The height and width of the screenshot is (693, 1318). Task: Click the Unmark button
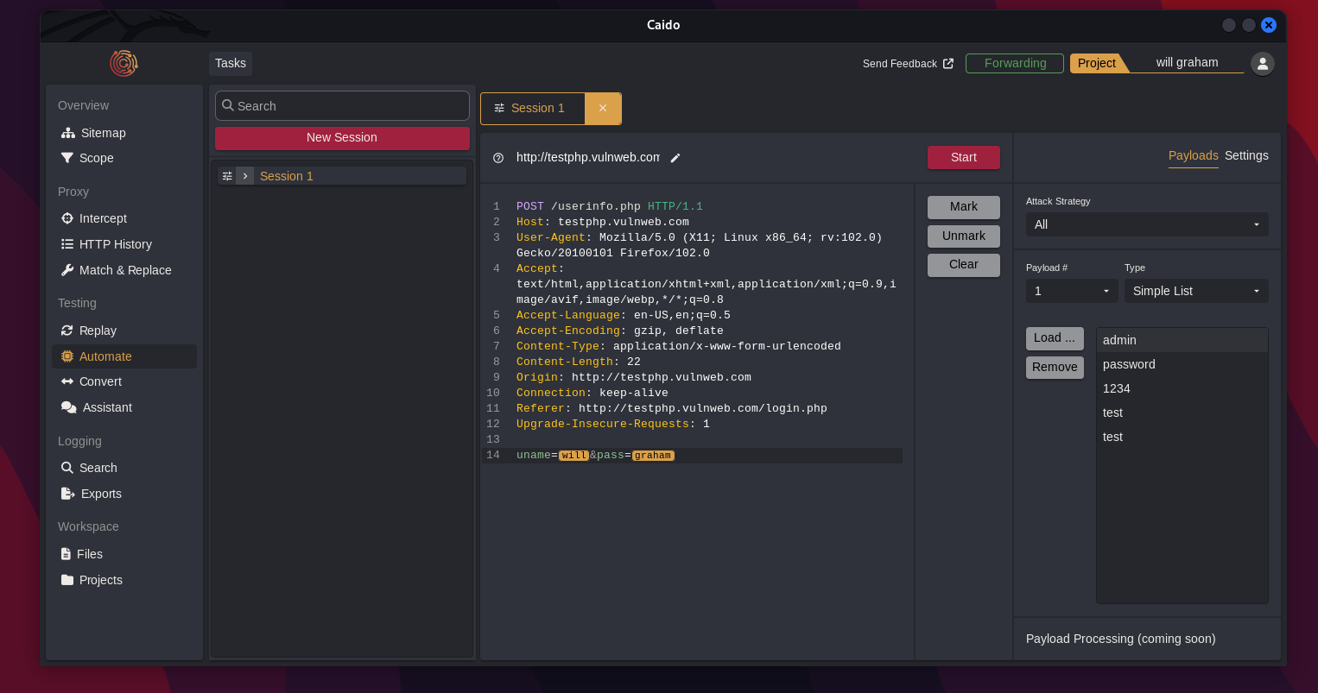point(964,236)
